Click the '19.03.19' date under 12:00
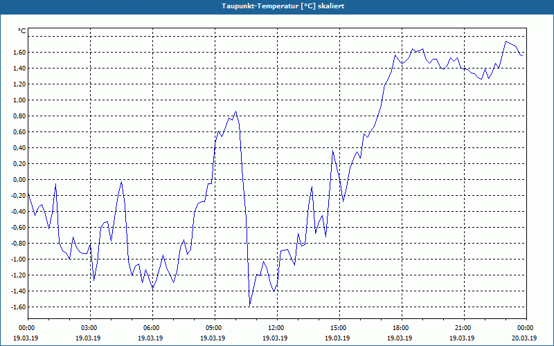The height and width of the screenshot is (346, 554). tap(275, 338)
